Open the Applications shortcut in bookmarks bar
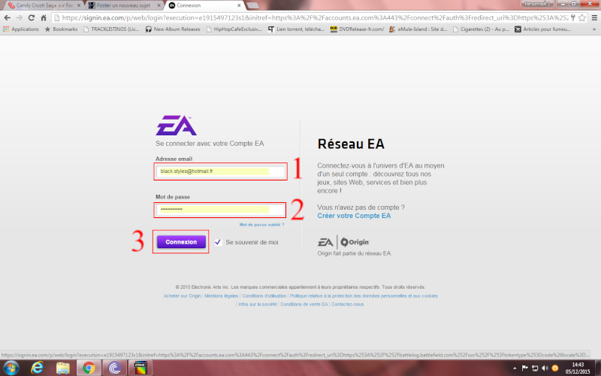Image resolution: width=601 pixels, height=376 pixels. pos(21,29)
